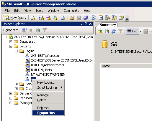Expand the Databases folder
This screenshot has height=121, width=152.
pos(11,42)
